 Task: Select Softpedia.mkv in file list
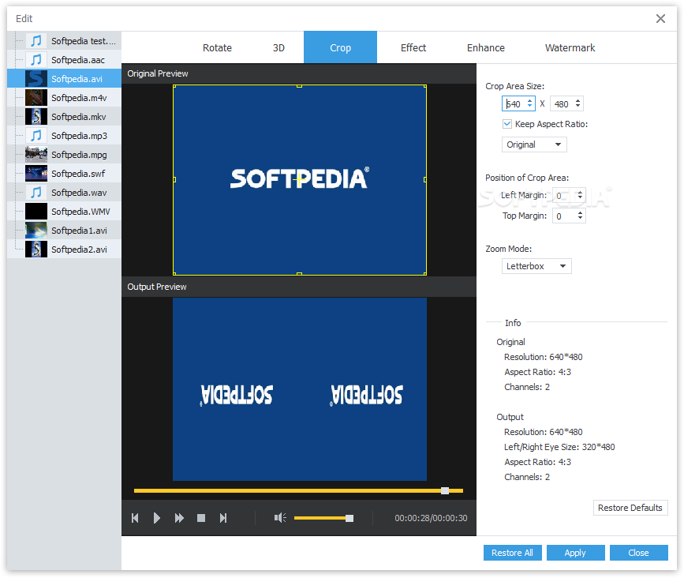pyautogui.click(x=79, y=117)
